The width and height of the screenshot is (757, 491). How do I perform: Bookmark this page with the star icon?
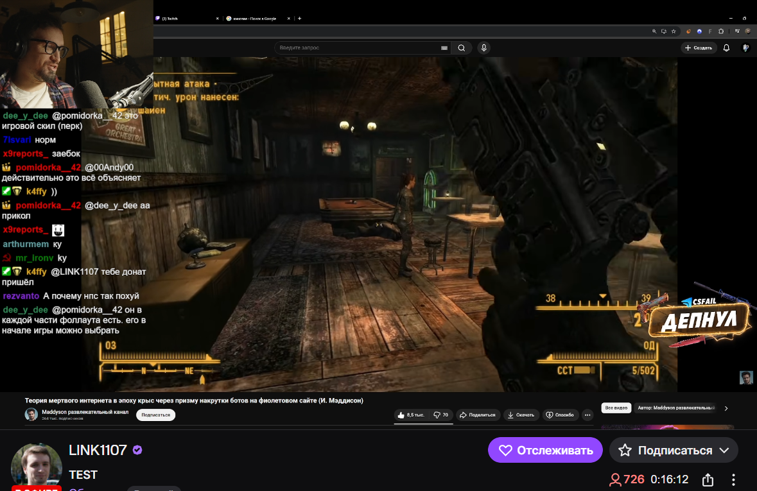tap(674, 31)
